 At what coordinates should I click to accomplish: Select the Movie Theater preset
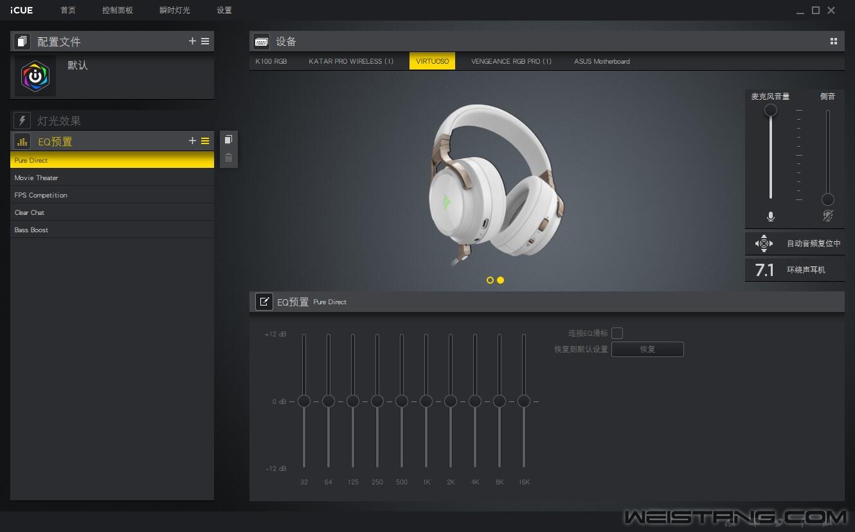click(112, 178)
